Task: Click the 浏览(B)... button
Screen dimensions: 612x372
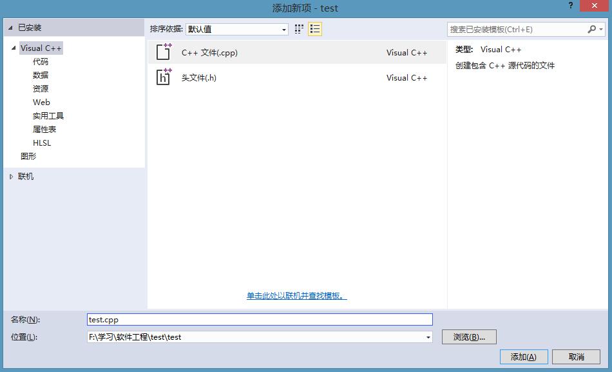Action: click(469, 337)
